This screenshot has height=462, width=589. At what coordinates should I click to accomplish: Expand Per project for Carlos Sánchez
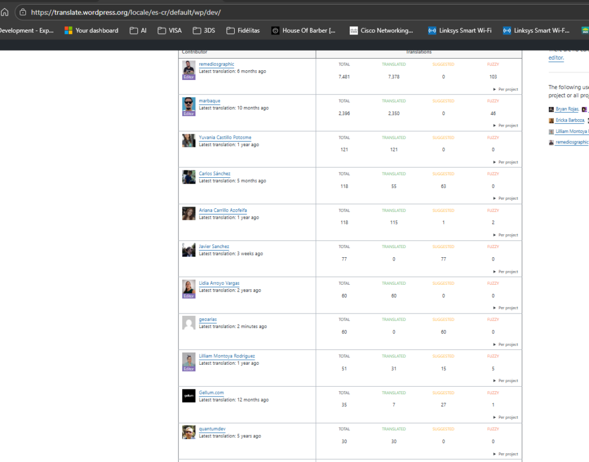tap(506, 198)
